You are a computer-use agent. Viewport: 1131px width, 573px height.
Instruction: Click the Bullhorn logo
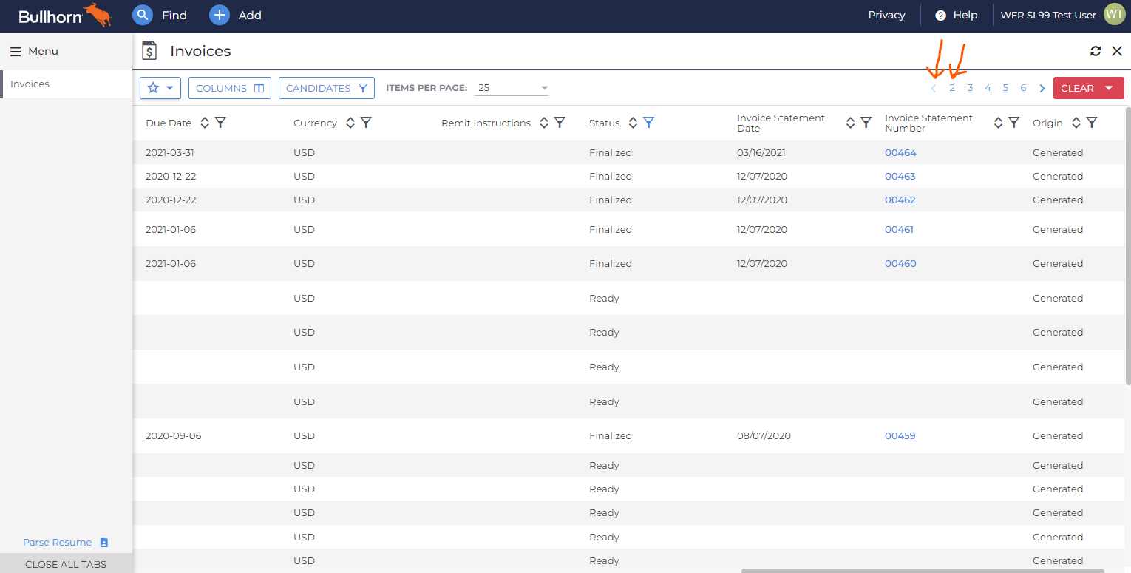tap(65, 15)
